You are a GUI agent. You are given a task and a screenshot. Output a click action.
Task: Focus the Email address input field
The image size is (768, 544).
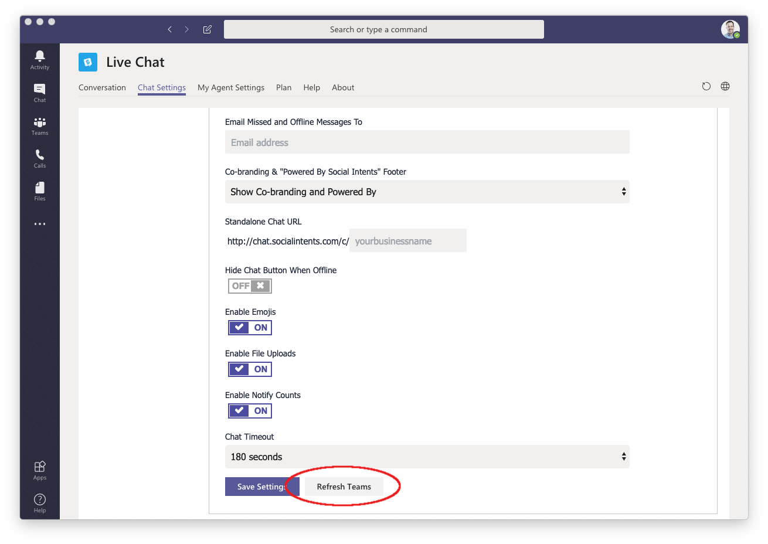(427, 142)
